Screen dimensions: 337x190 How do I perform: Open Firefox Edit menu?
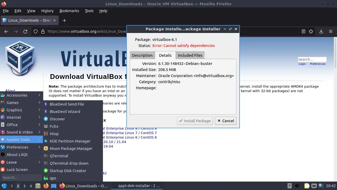pos(18,11)
